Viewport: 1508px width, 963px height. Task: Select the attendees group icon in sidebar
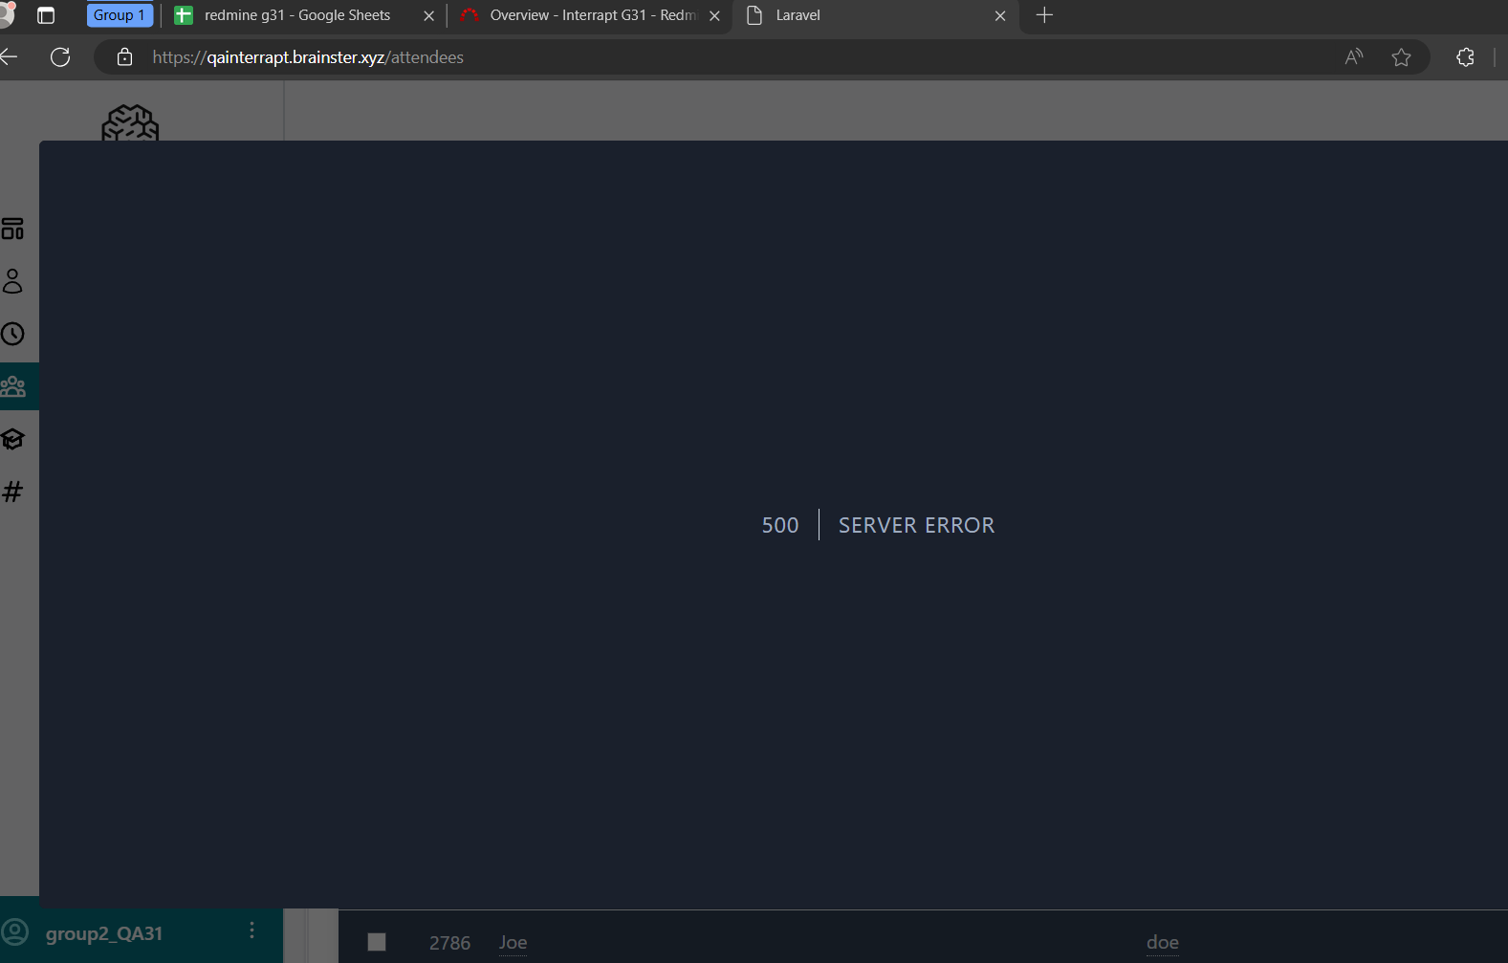[13, 386]
